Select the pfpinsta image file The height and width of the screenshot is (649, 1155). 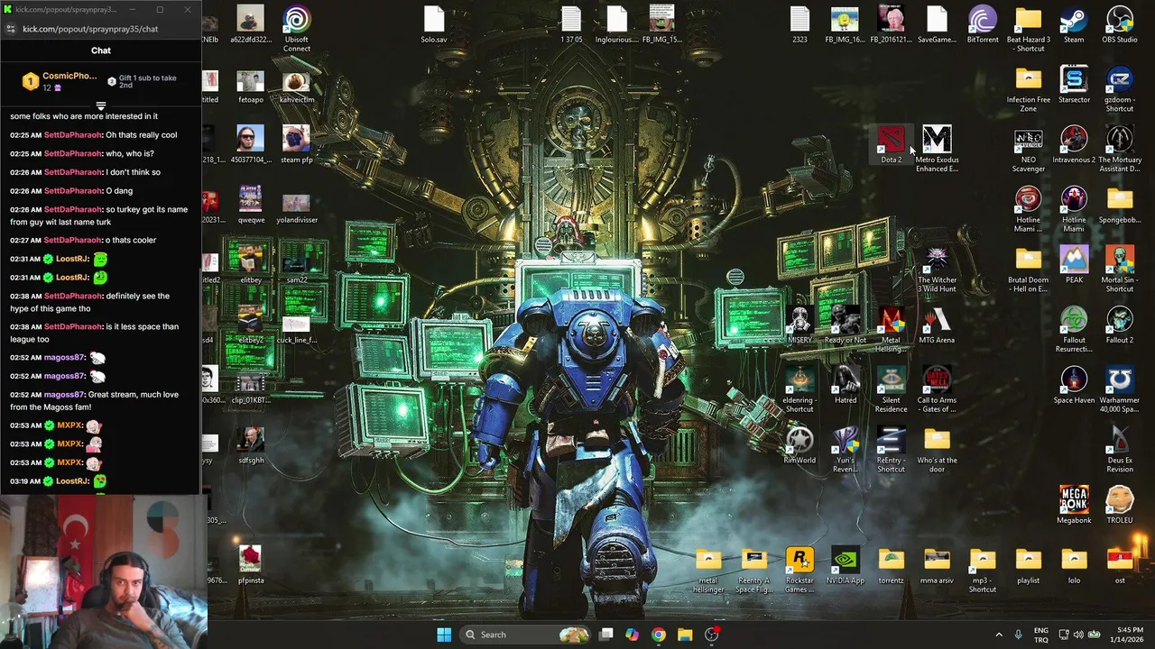click(x=250, y=565)
